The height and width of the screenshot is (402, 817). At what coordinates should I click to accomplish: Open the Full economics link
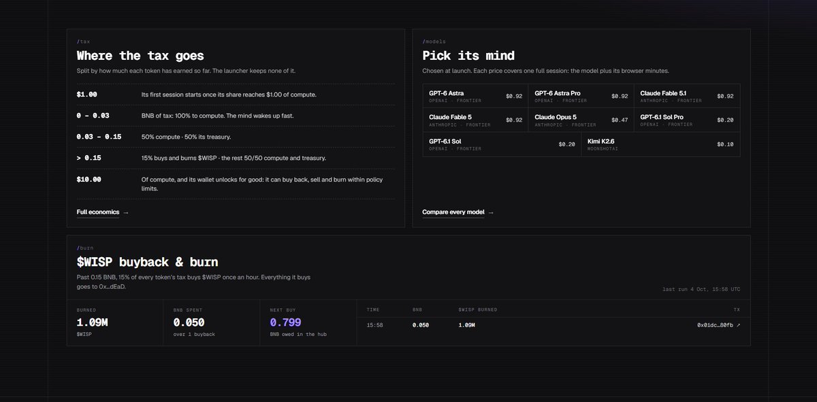click(x=103, y=212)
